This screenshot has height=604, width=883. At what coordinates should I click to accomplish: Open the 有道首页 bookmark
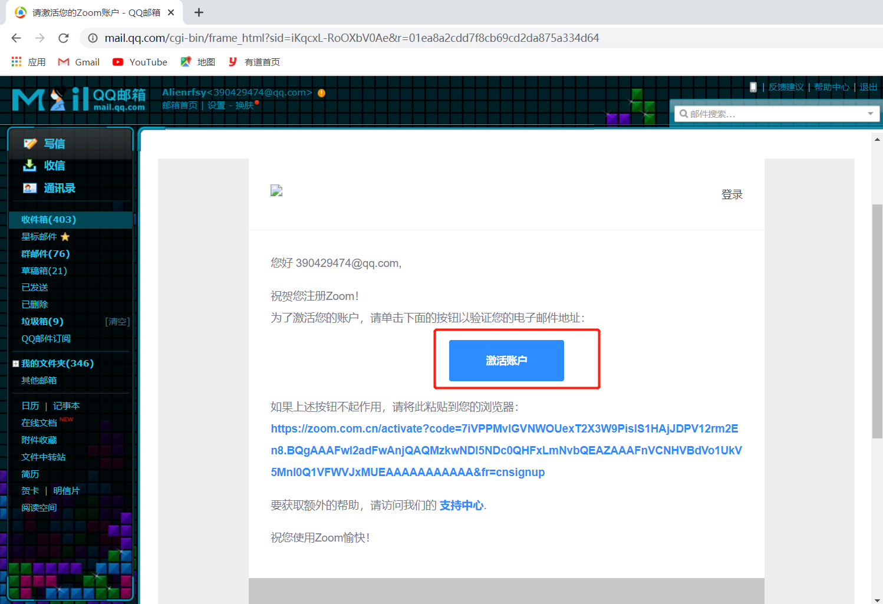tap(254, 62)
